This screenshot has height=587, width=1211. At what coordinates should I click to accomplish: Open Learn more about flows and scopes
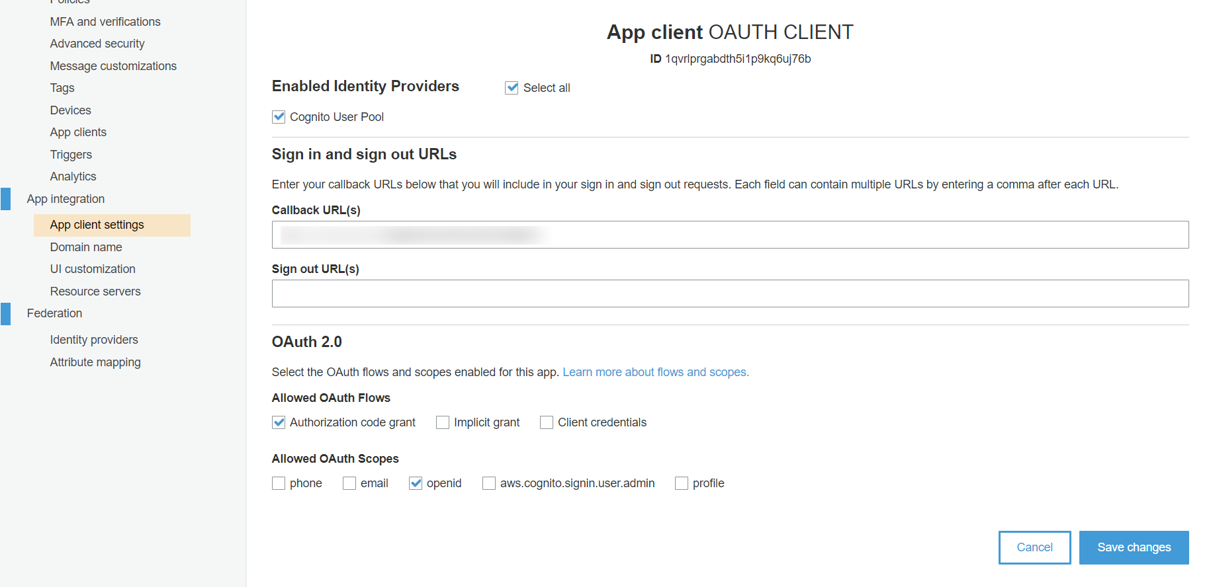tap(656, 372)
